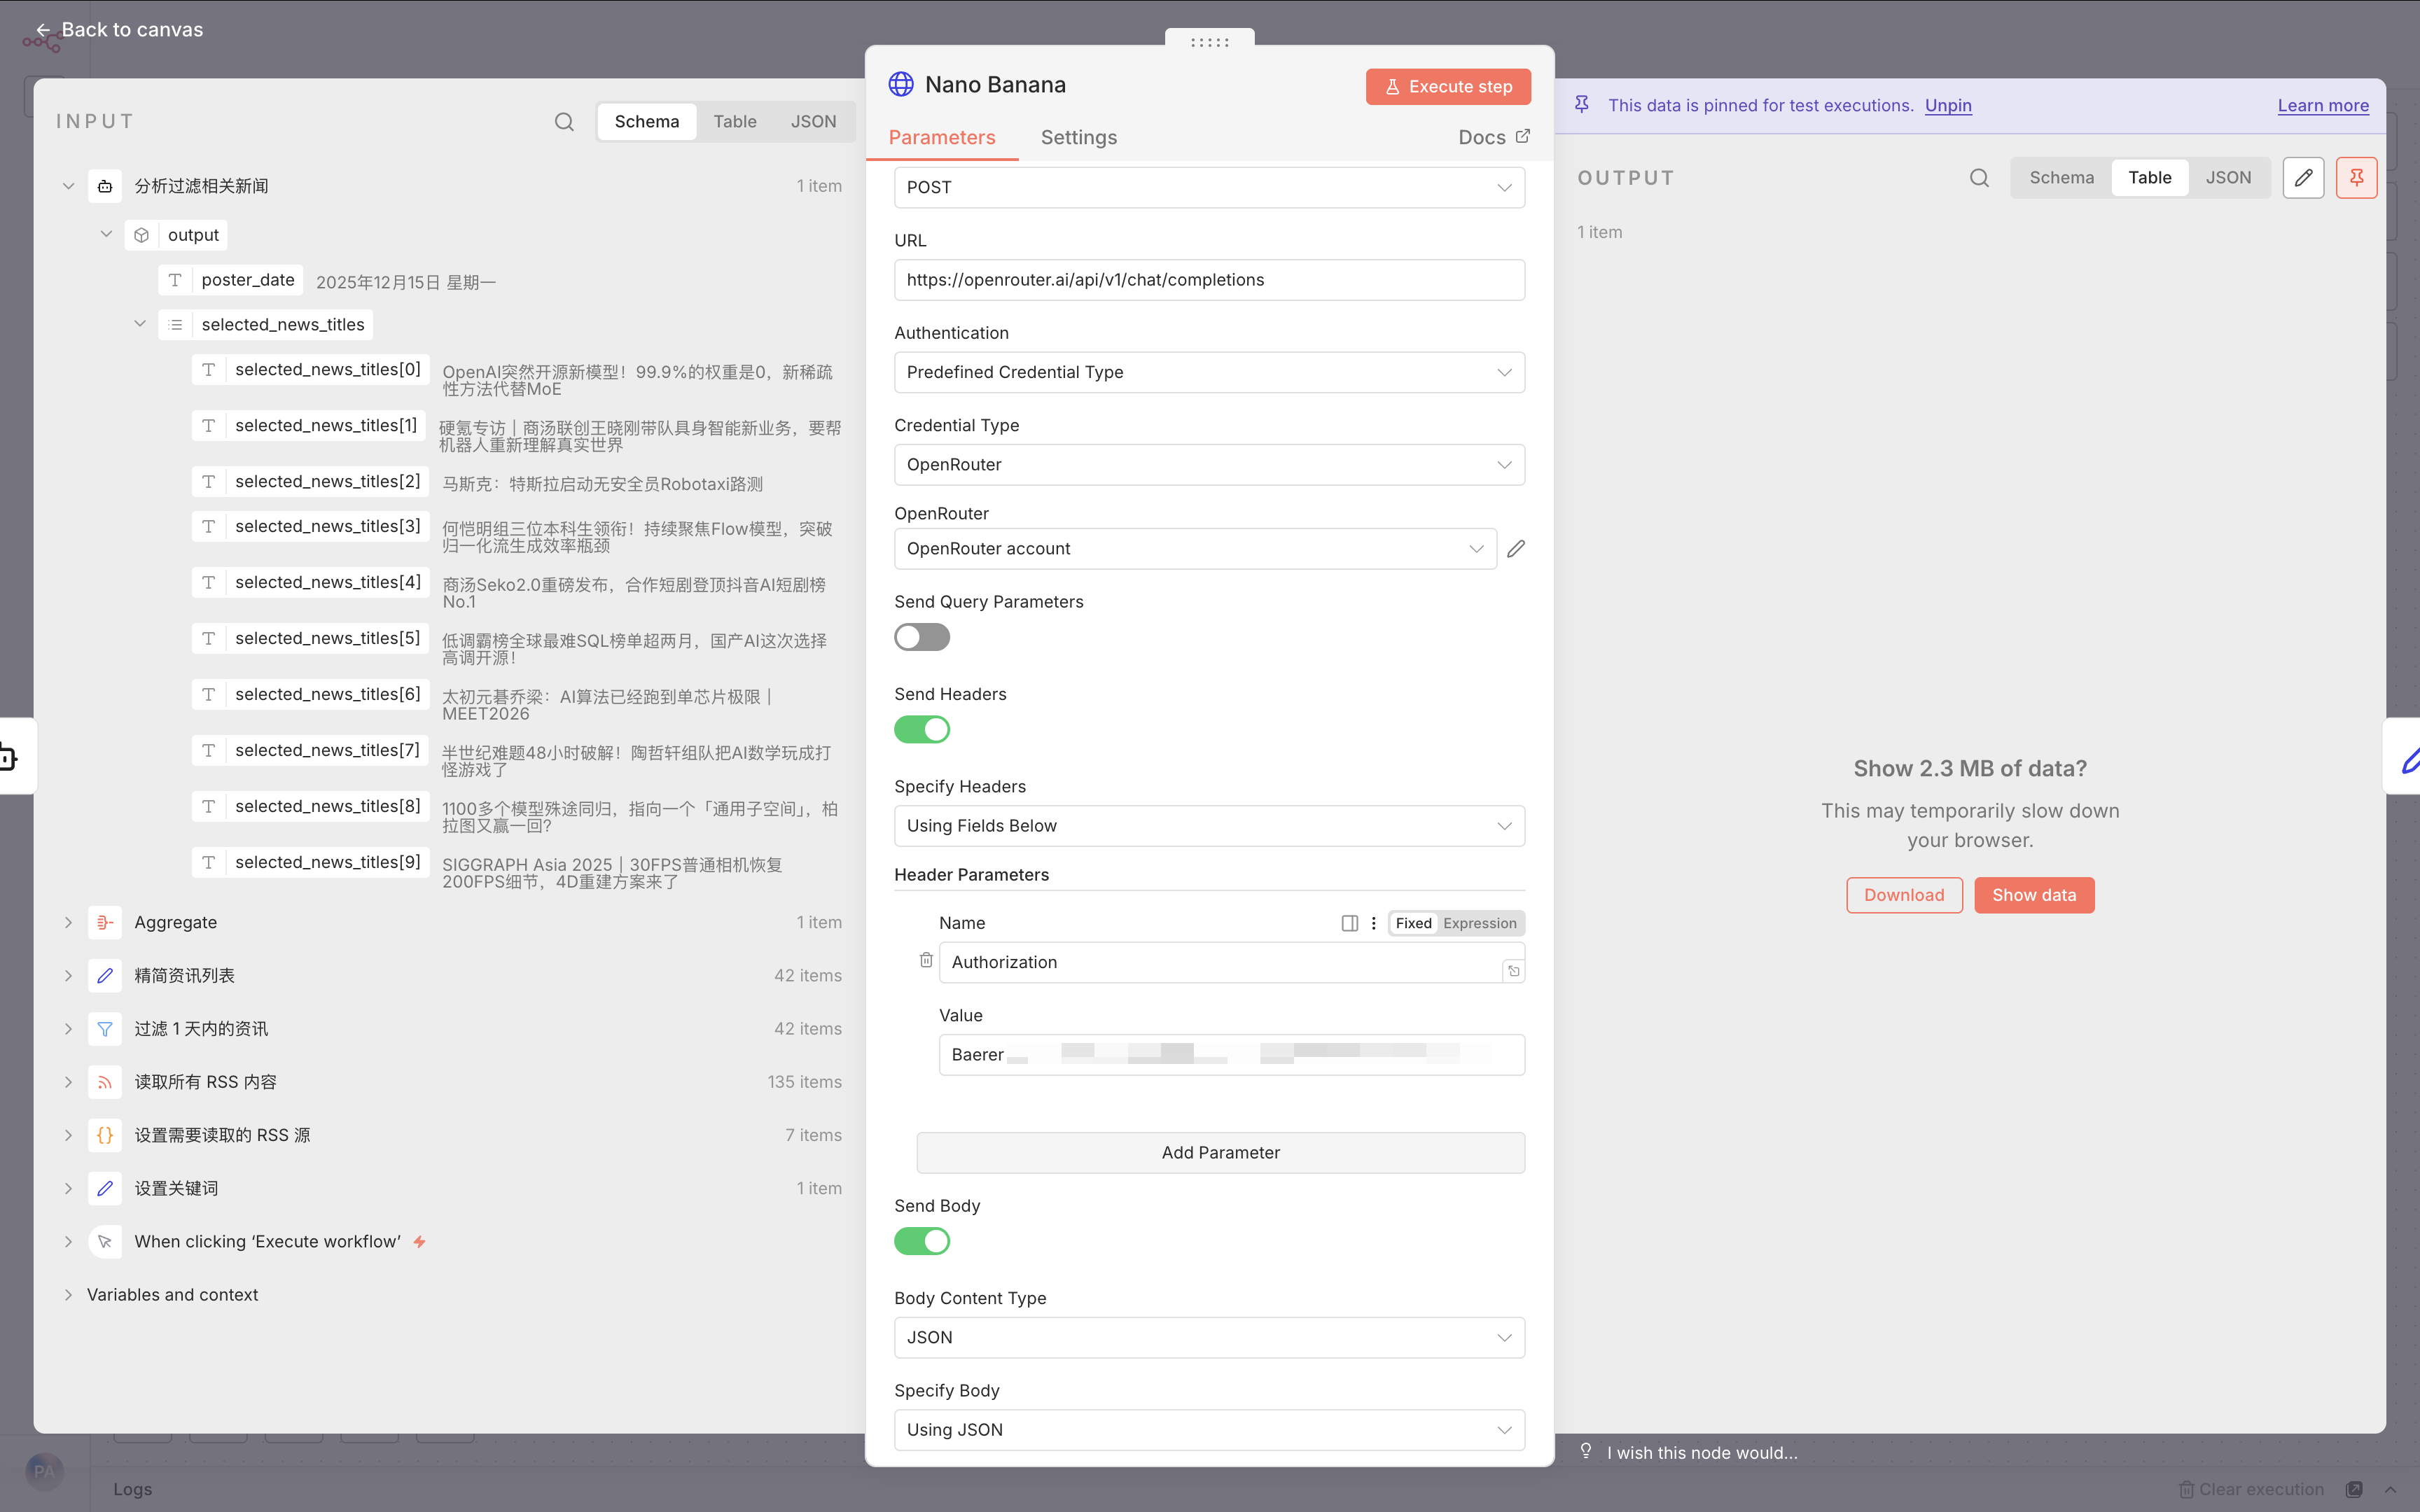
Task: Edit the OpenRouter account credential pencil
Action: click(x=1516, y=548)
